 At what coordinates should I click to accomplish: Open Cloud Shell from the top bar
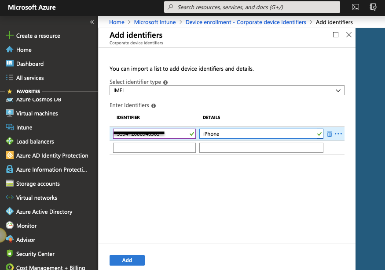point(355,7)
